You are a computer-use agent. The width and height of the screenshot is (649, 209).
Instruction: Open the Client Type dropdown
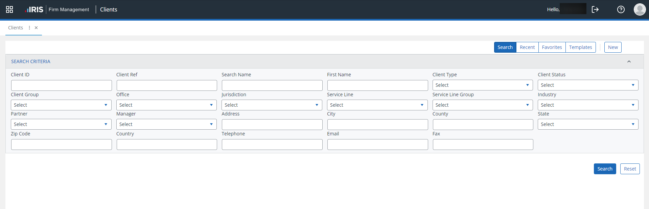[x=482, y=85]
